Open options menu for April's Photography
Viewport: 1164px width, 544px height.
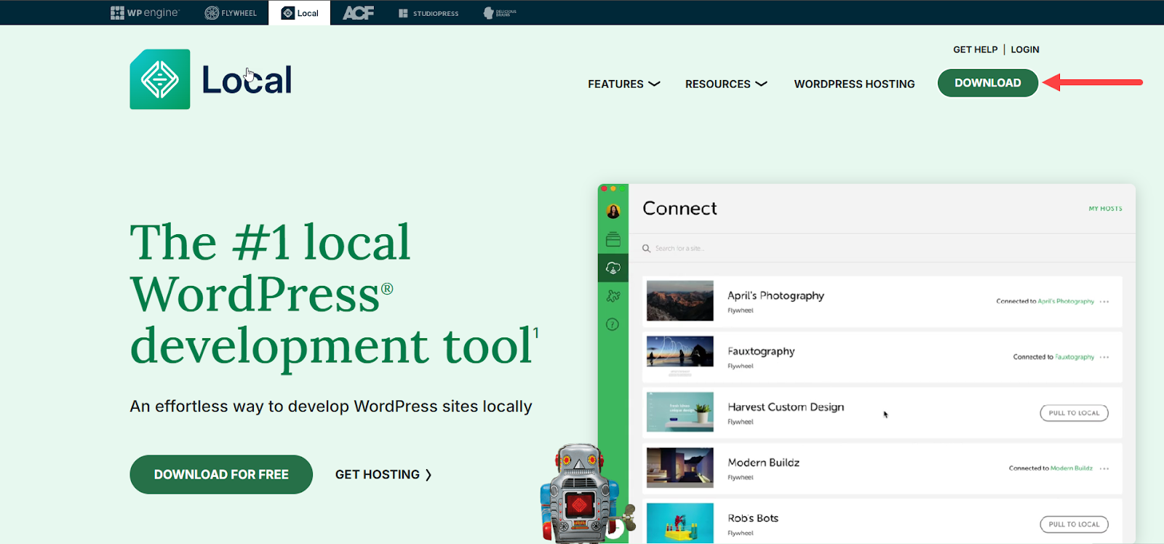pos(1104,302)
